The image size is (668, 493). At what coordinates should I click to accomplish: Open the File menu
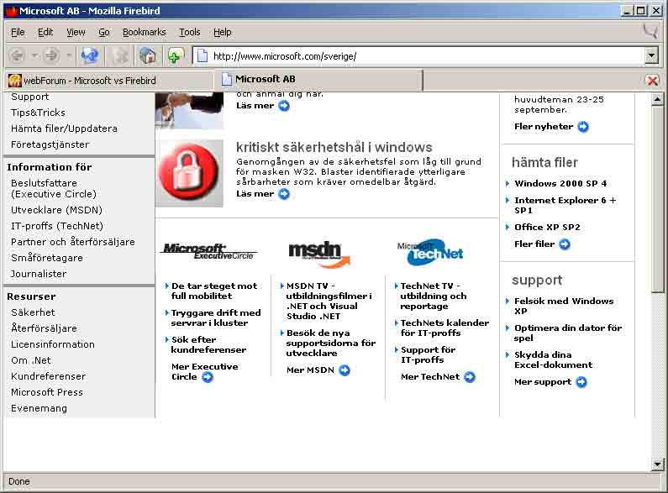pos(18,33)
